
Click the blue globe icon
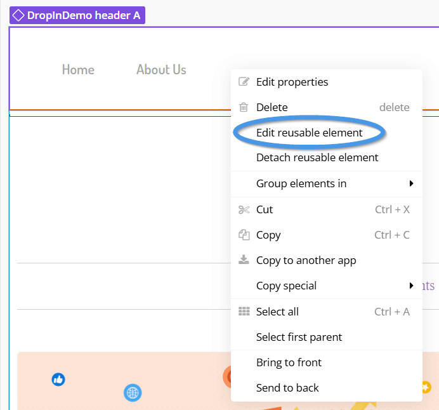[133, 392]
